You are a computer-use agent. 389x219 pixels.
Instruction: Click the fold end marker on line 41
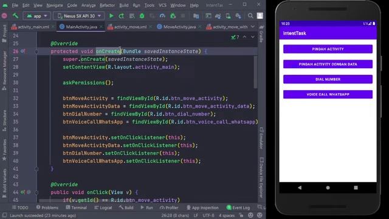36,169
